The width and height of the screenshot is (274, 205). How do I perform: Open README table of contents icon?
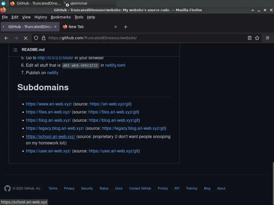pyautogui.click(x=15, y=50)
